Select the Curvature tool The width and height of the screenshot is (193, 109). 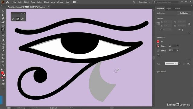tap(3, 22)
